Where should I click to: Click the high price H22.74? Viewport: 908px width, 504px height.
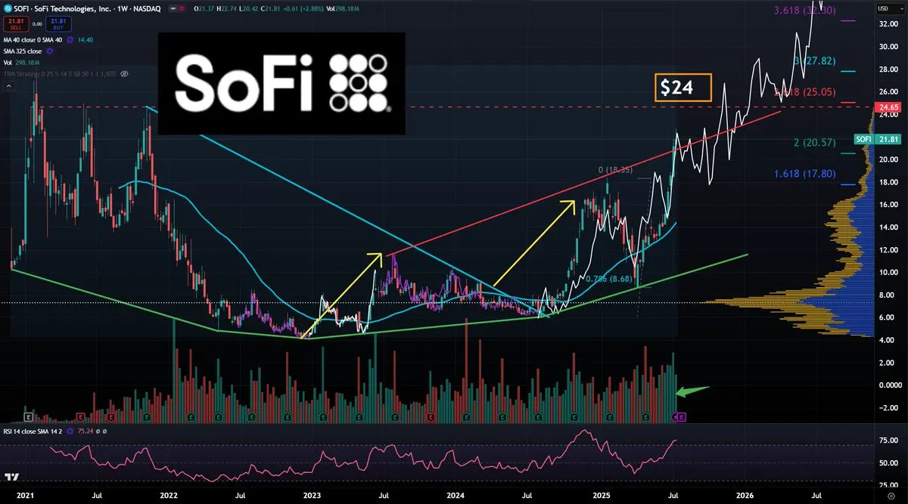pos(226,8)
